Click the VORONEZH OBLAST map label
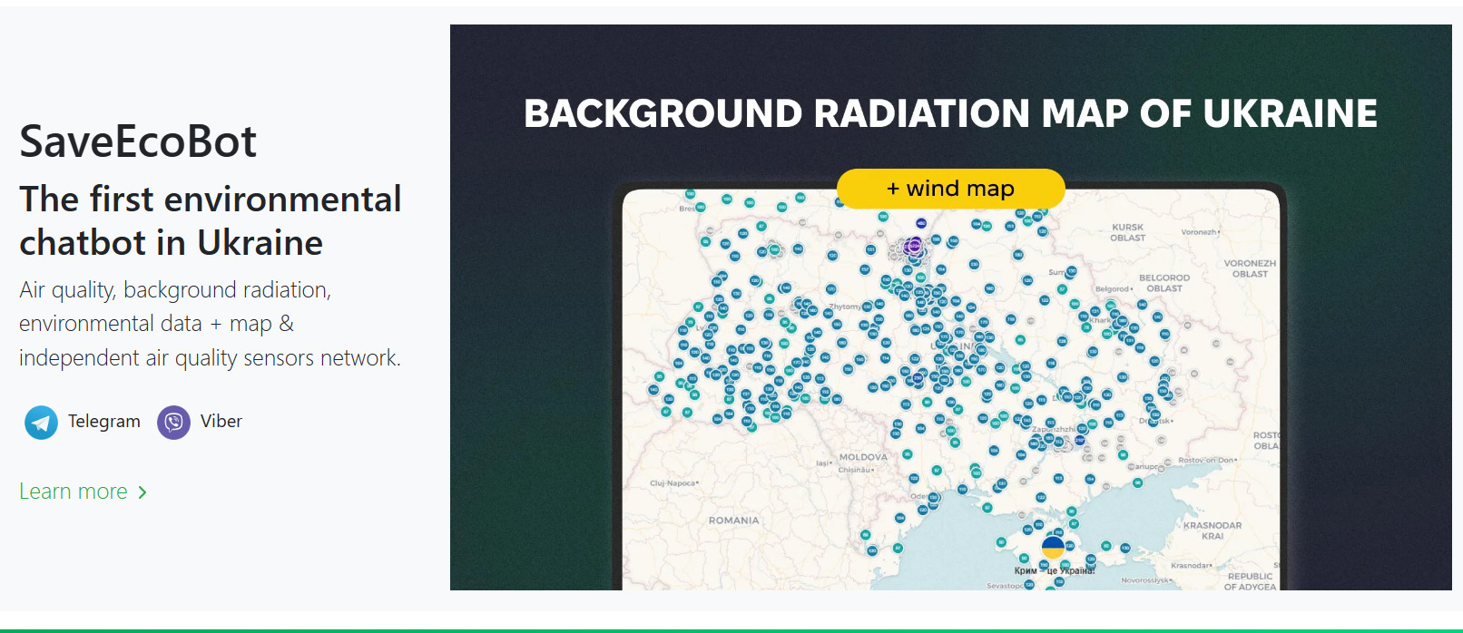1463x633 pixels. (x=1250, y=268)
